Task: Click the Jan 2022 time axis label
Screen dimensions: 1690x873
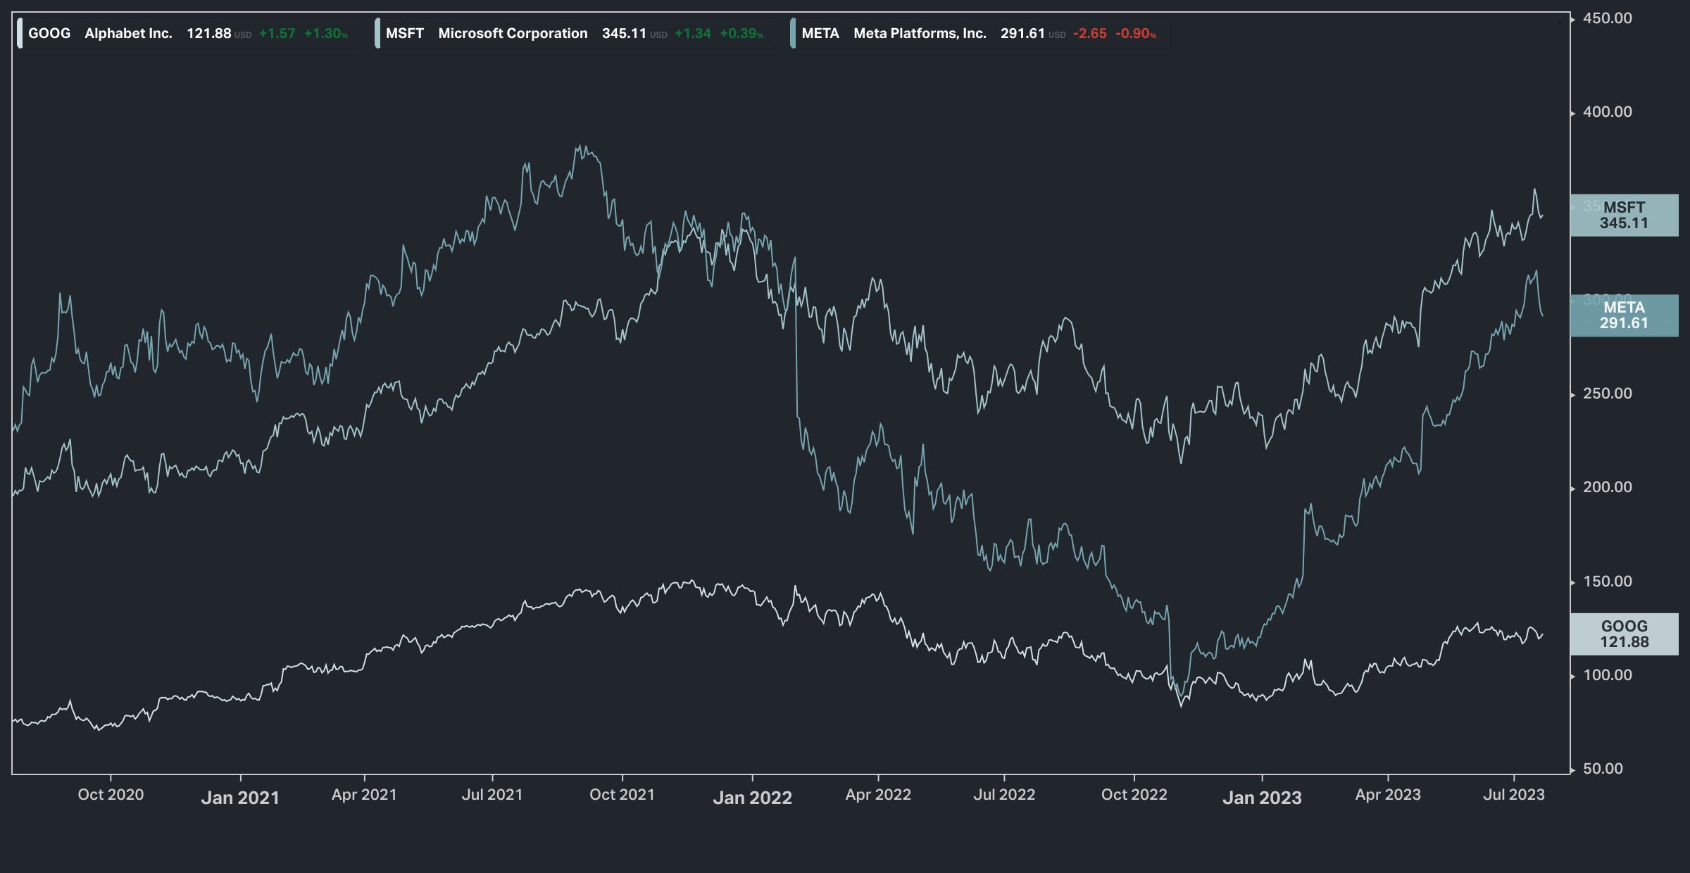Action: [753, 798]
